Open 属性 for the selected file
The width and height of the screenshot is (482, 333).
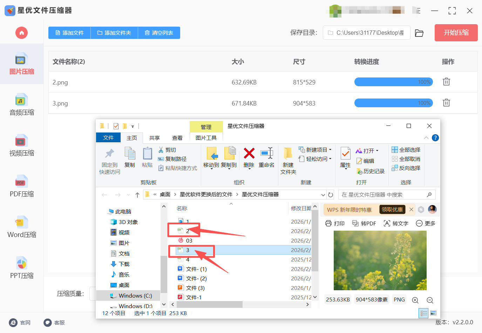pos(345,158)
